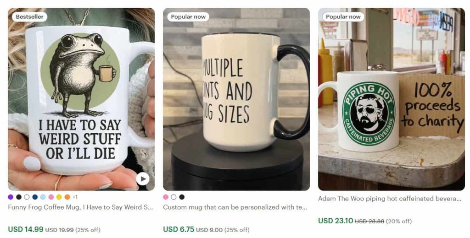Select purple color swatch for frog mug
This screenshot has height=238, width=470.
[x=11, y=197]
